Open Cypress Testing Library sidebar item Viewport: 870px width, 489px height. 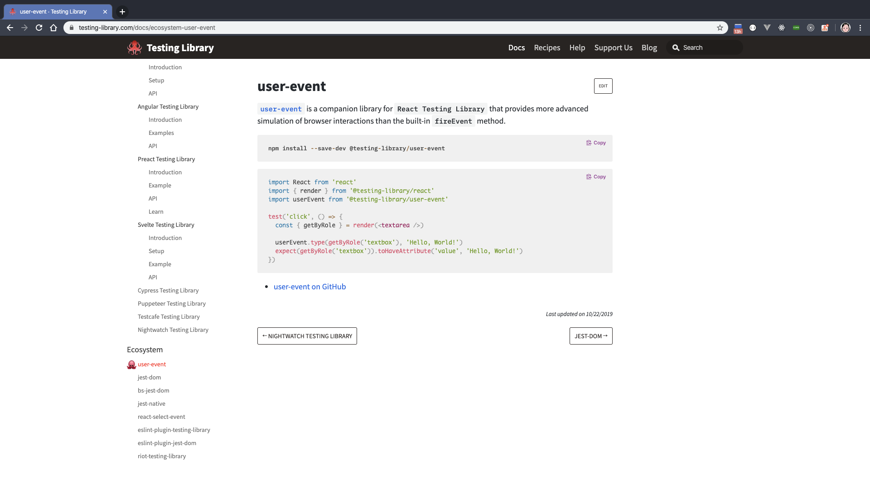[168, 290]
